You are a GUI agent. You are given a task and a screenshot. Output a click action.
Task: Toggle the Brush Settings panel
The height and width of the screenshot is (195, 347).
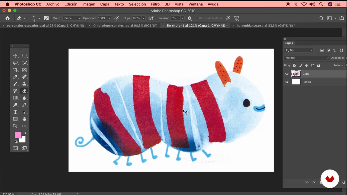(46, 18)
